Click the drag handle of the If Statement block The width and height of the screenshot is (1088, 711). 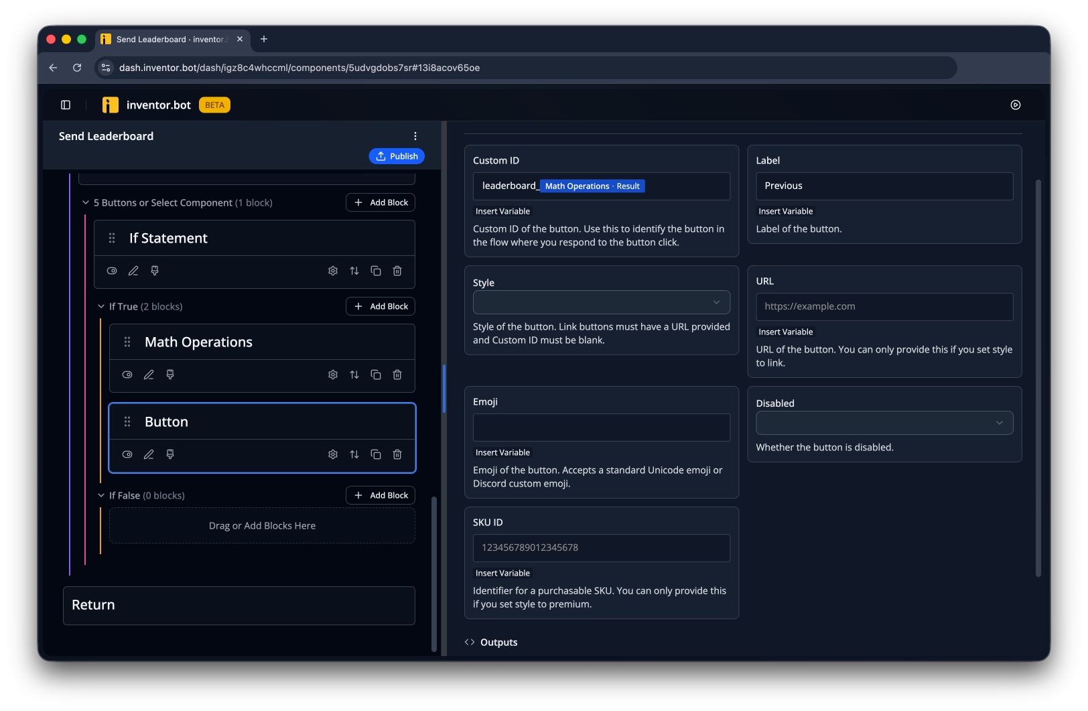tap(112, 238)
